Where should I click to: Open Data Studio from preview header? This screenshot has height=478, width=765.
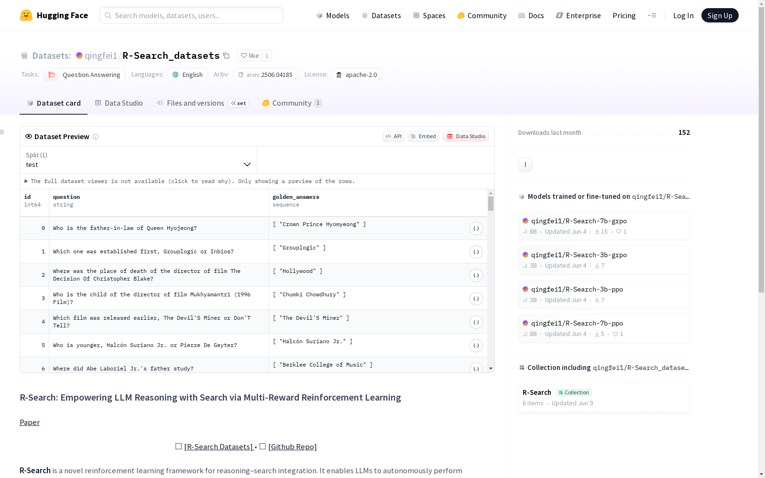tap(466, 136)
